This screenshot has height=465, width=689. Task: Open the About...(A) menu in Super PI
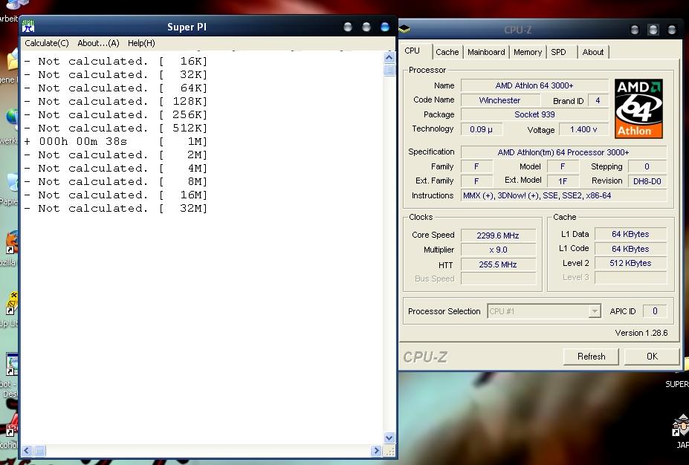(98, 43)
